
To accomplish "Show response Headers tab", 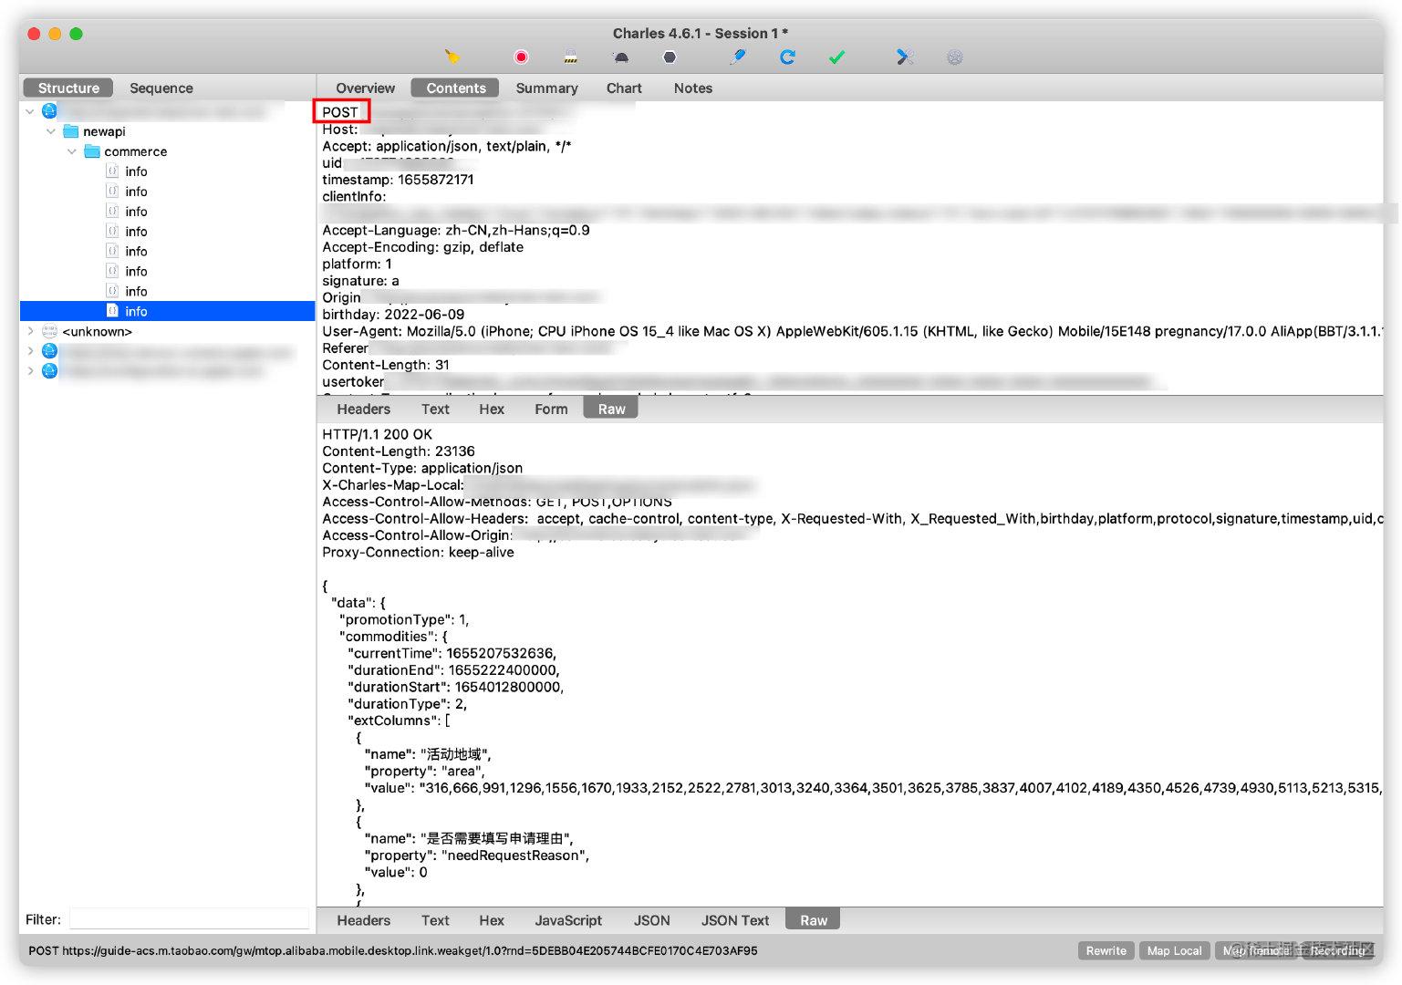I will pyautogui.click(x=363, y=921).
